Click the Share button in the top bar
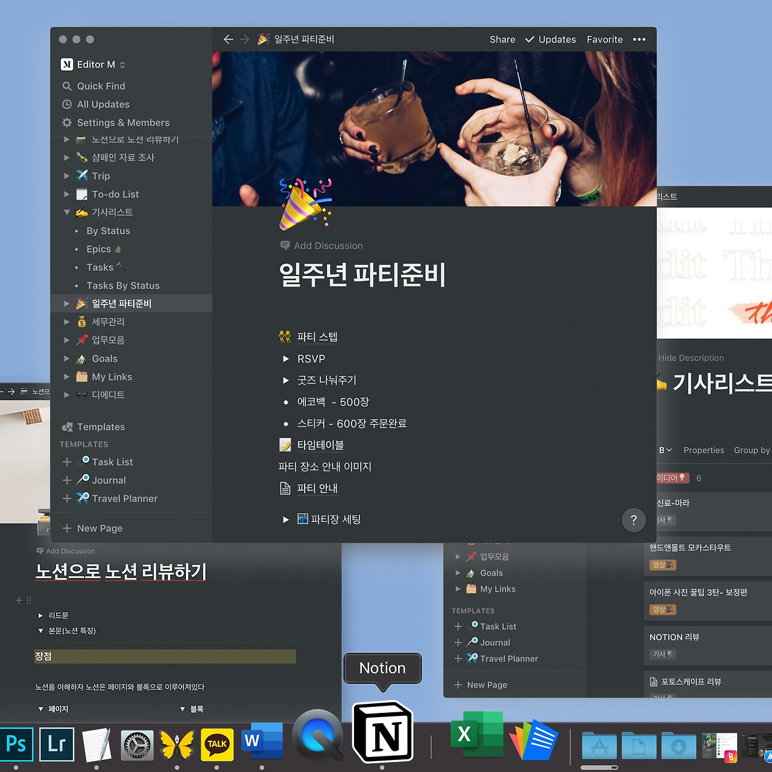Viewport: 772px width, 772px height. 502,39
